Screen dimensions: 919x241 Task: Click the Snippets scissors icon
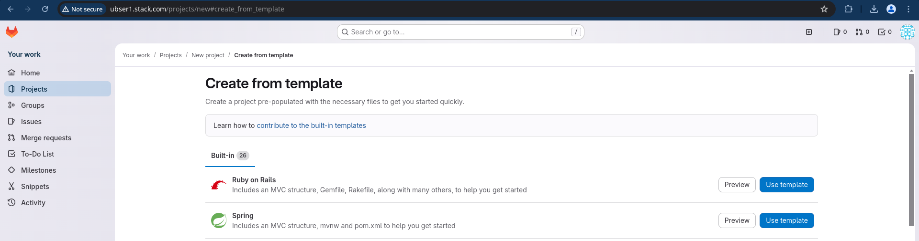point(11,186)
